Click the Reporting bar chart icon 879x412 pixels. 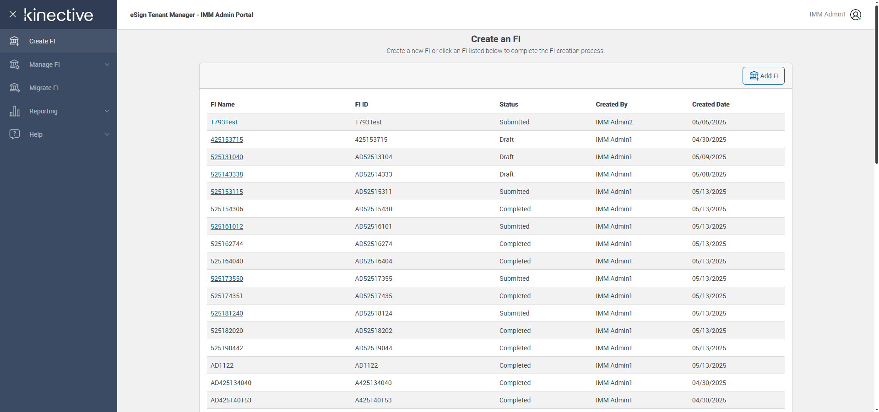[15, 111]
